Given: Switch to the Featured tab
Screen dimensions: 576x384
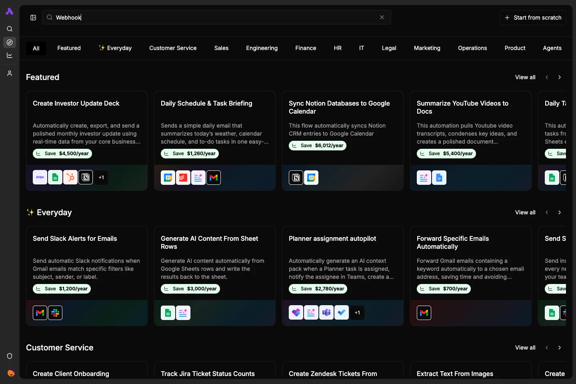Looking at the screenshot, I should pos(69,48).
